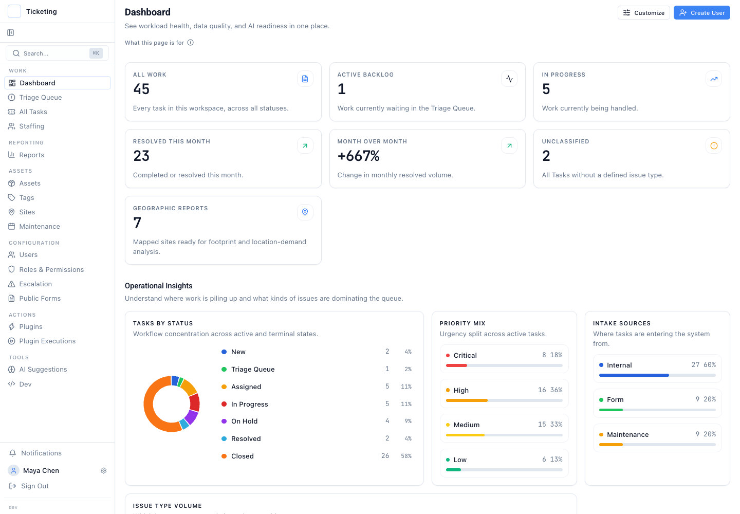Show info for What this page is for
This screenshot has height=514, width=740.
pos(190,43)
